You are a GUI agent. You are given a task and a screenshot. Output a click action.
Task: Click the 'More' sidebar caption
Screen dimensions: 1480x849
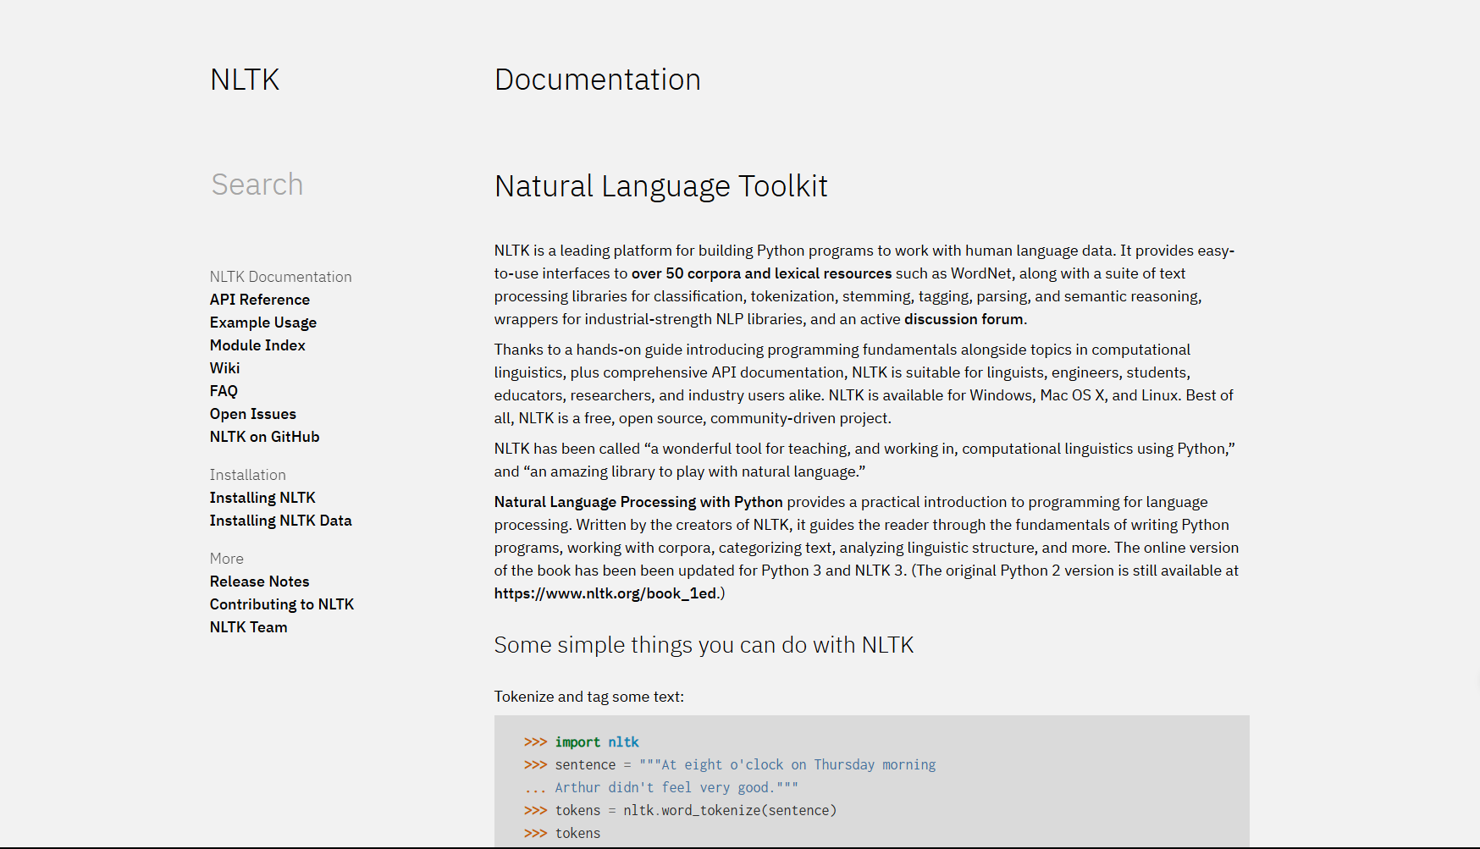(227, 559)
